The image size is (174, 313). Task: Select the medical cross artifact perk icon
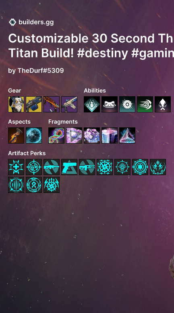[16, 167]
